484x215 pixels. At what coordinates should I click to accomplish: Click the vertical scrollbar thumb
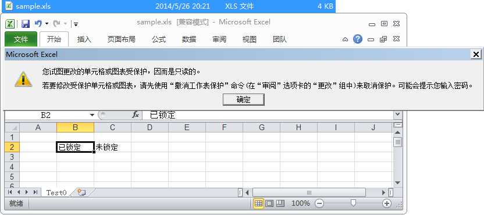point(398,142)
